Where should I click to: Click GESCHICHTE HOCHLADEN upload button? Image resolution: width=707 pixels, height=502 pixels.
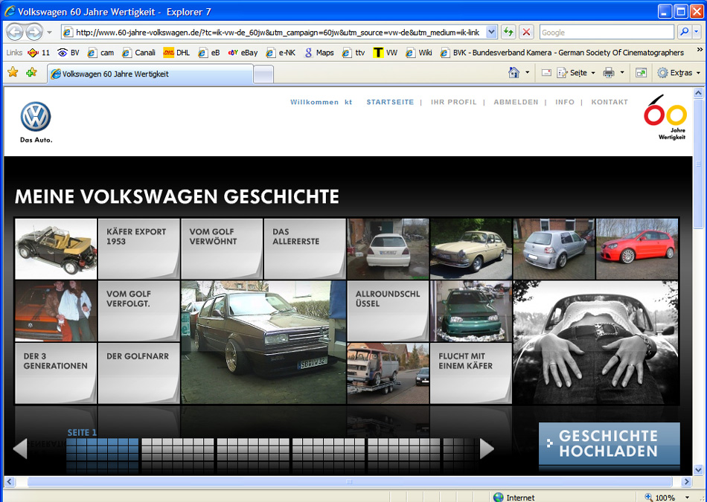point(610,443)
